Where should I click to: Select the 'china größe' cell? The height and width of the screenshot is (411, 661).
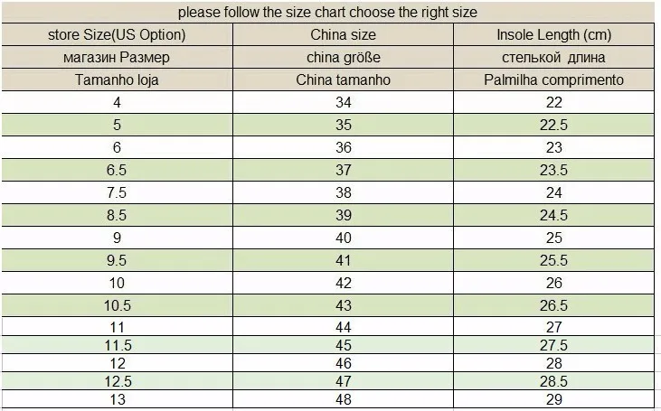[343, 57]
